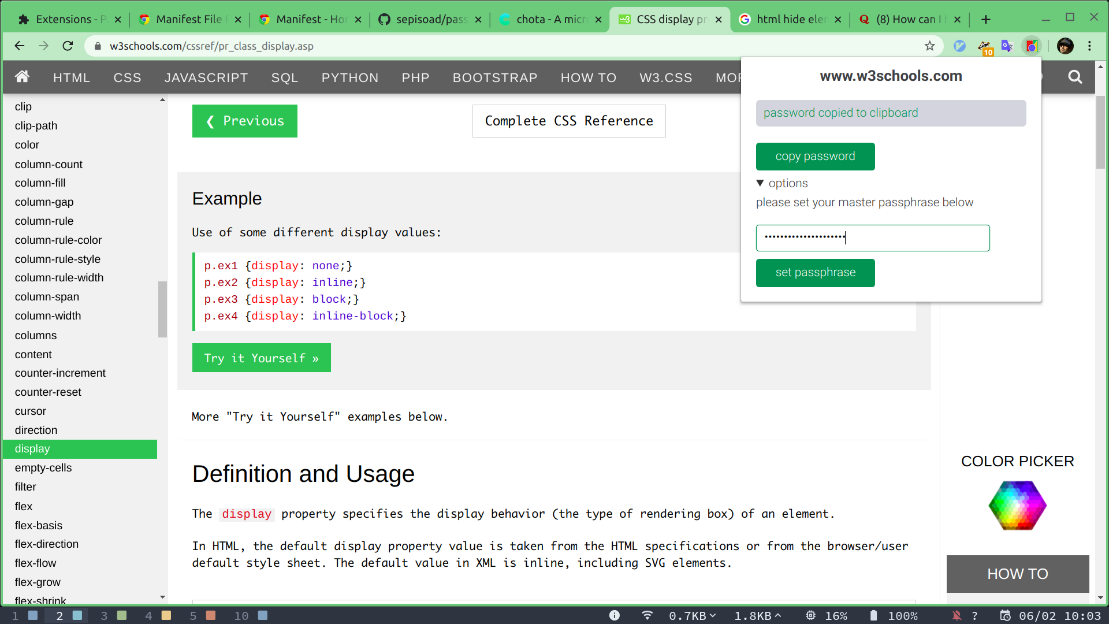Image resolution: width=1109 pixels, height=624 pixels.
Task: Open the hexagonal color picker
Action: click(1017, 506)
